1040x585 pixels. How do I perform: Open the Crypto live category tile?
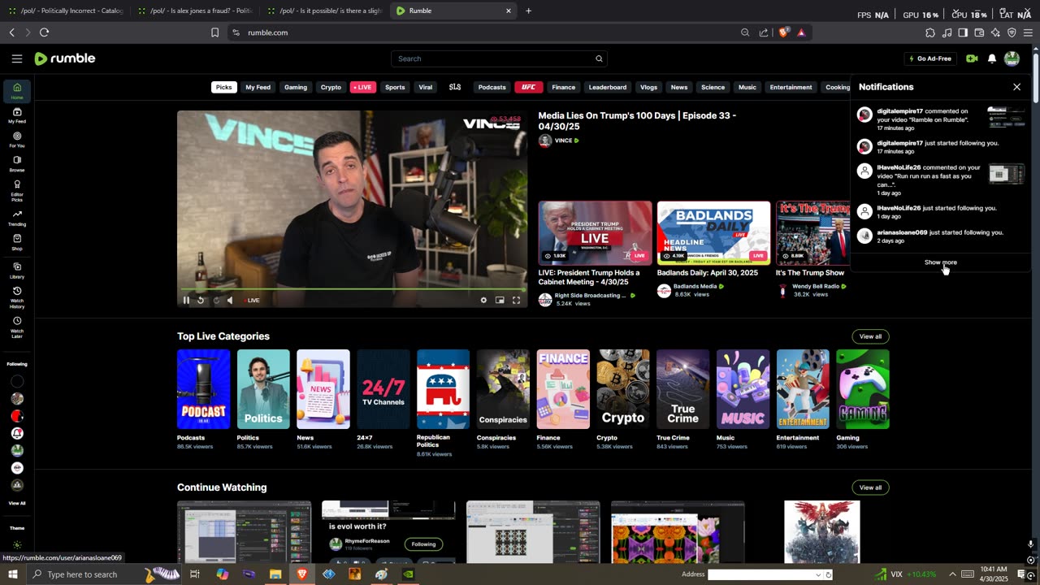[x=623, y=389]
